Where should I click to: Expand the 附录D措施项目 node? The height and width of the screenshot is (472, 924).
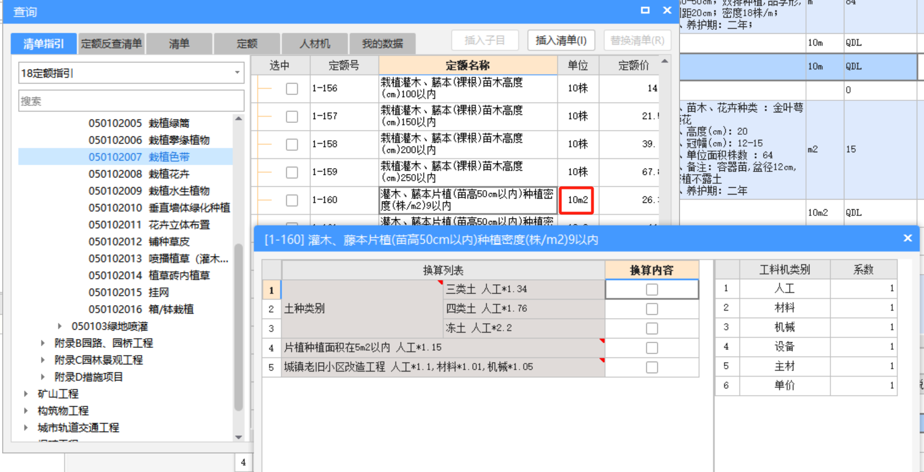(x=43, y=377)
